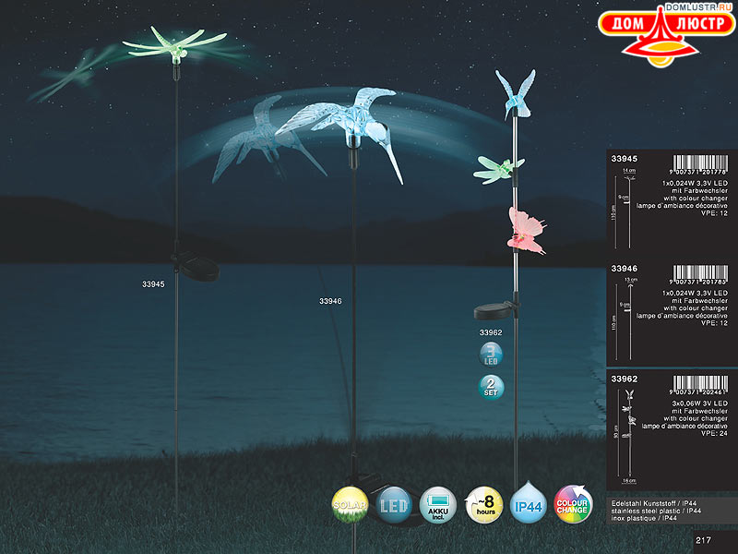Click the AKKU incl. battery badge
738x554 pixels.
click(x=437, y=505)
